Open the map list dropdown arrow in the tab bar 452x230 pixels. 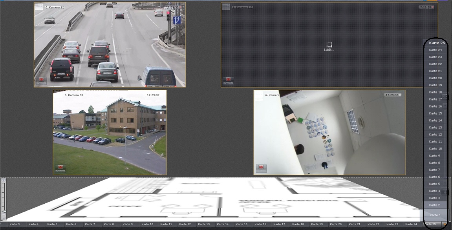[444, 224]
